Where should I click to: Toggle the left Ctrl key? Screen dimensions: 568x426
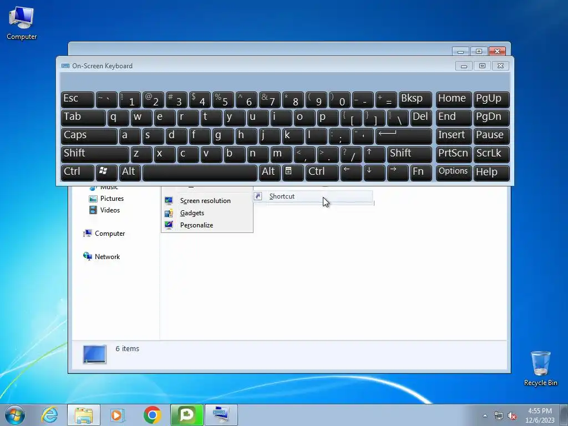pyautogui.click(x=78, y=173)
